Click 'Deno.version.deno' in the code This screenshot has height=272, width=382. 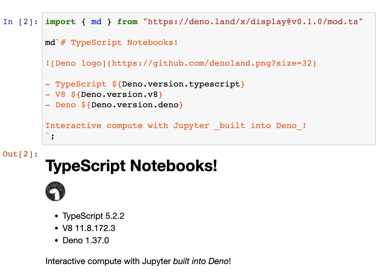coord(135,105)
